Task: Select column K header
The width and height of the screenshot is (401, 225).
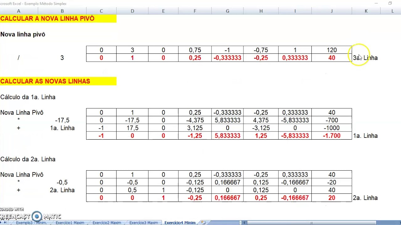Action: [x=366, y=11]
